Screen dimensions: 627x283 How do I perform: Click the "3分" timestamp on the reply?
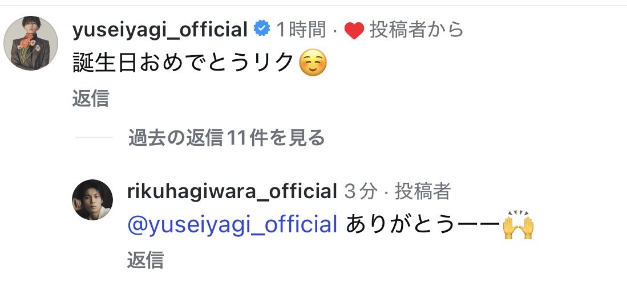coord(361,192)
